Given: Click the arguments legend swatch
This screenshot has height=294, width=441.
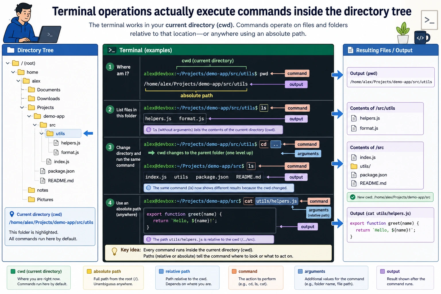Looking at the screenshot, I should 300,271.
